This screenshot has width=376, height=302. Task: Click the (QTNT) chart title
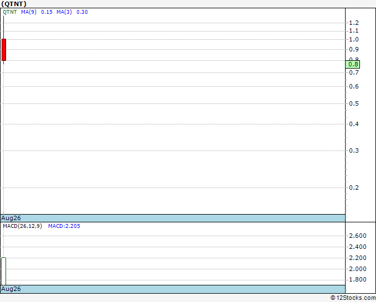(x=14, y=4)
